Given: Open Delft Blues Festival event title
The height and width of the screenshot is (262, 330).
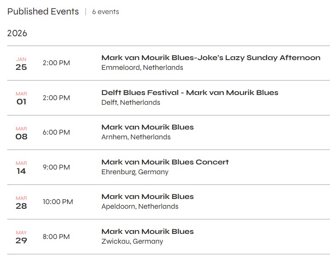Looking at the screenshot, I should pyautogui.click(x=190, y=92).
